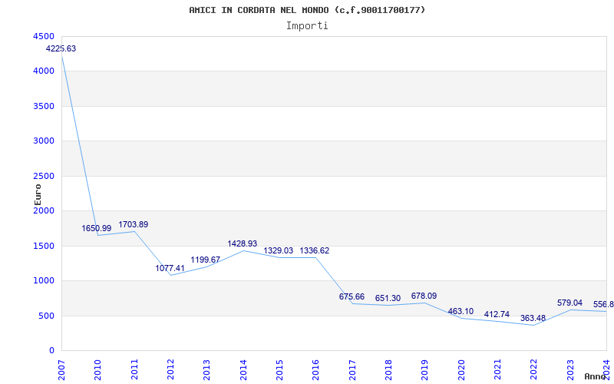Click the 4000 y-axis tick label
The height and width of the screenshot is (384, 614).
click(45, 71)
